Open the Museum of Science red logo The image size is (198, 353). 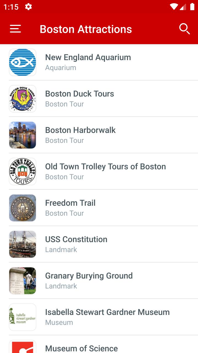23,347
